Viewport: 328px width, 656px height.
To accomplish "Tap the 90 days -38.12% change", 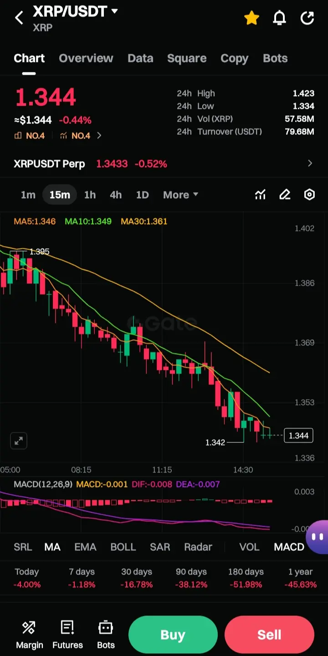I will pyautogui.click(x=191, y=578).
